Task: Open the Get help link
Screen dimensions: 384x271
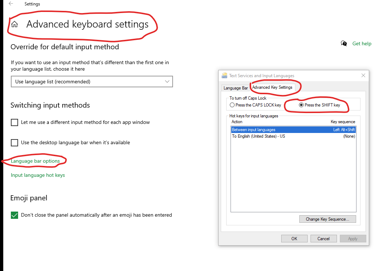Action: (362, 43)
